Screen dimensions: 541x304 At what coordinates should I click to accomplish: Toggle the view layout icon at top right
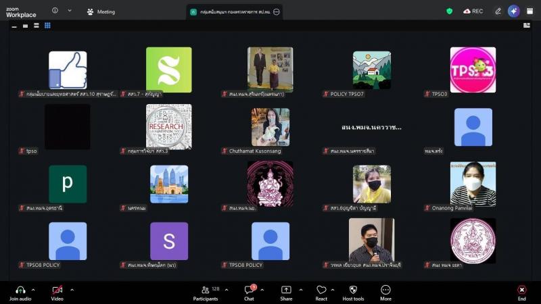point(527,26)
